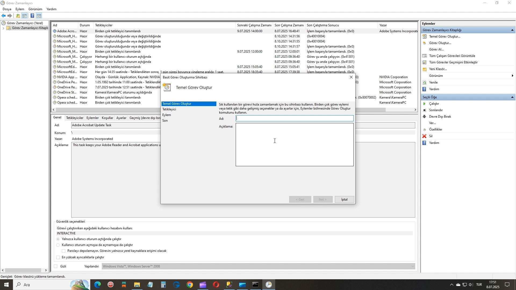The width and height of the screenshot is (516, 290).
Task: Click the Yeni Klasör folder icon
Action: point(425,69)
